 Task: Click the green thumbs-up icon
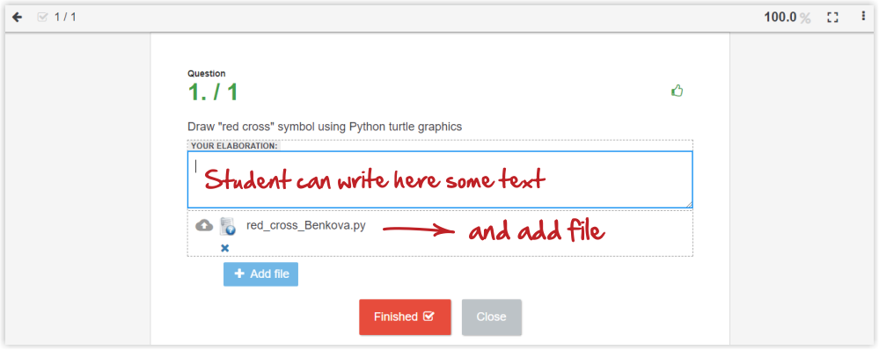point(678,91)
